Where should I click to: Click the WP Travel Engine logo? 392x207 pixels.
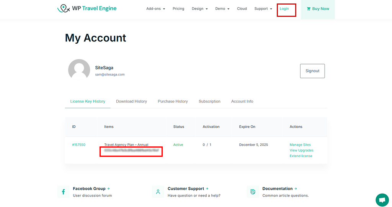[87, 8]
